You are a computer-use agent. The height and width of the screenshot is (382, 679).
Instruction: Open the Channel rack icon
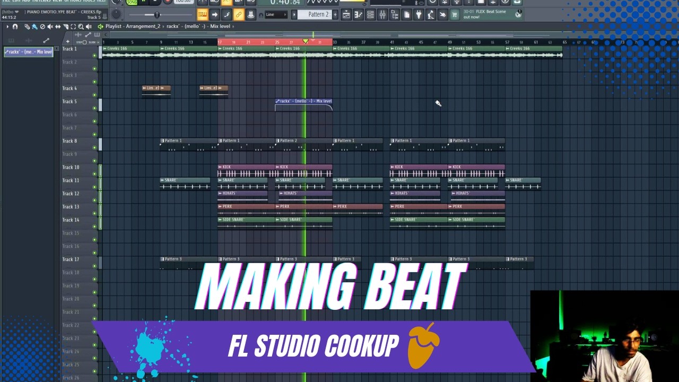coord(370,14)
